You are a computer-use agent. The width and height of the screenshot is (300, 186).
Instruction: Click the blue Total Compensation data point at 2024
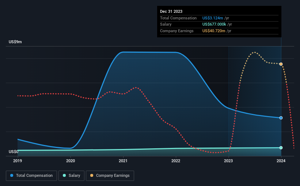(281, 118)
